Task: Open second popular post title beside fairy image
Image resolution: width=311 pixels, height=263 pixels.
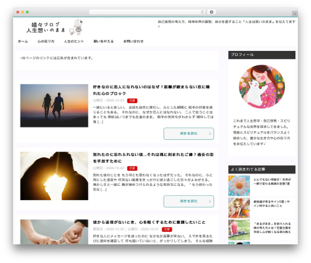Action: coord(271,204)
